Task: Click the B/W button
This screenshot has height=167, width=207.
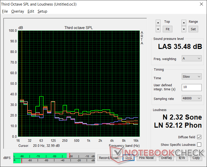Action: pos(182,158)
